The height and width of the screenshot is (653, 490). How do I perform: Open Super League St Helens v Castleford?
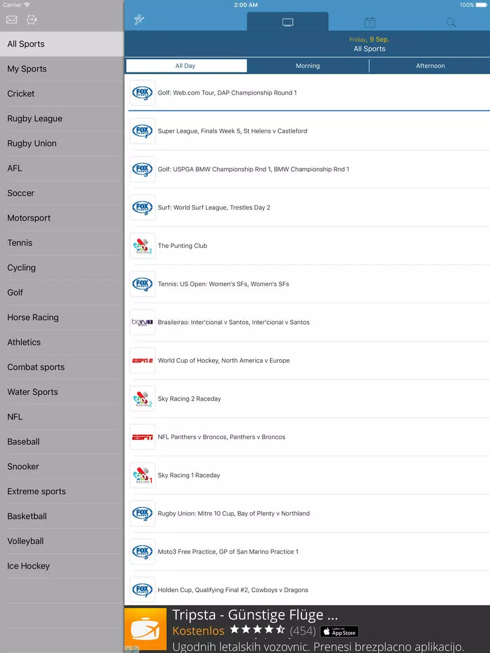(307, 131)
